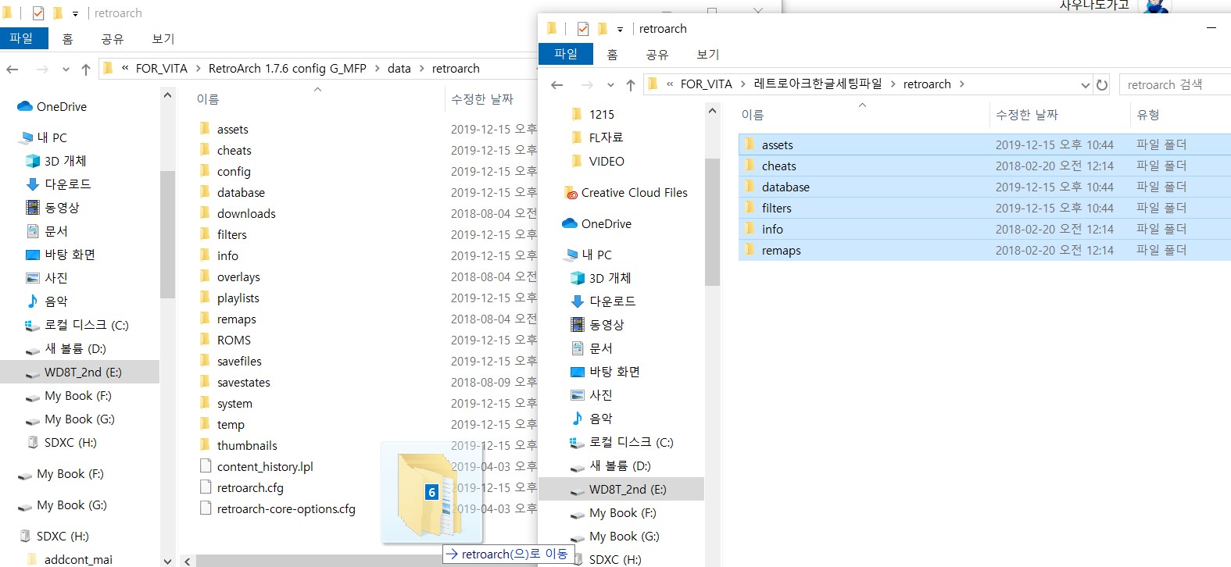Click refresh button in right window address bar
Viewport: 1231px width, 567px height.
(1102, 84)
